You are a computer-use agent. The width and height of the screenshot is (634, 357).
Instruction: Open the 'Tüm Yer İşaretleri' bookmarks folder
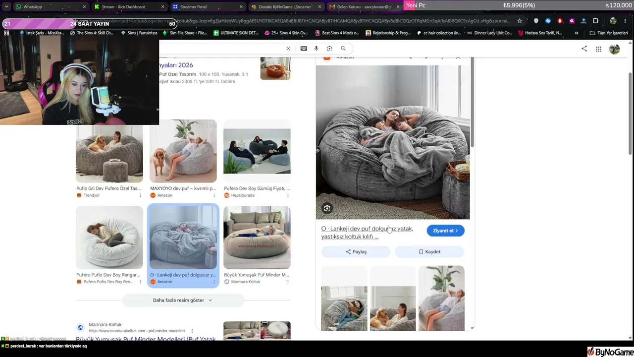coord(609,33)
